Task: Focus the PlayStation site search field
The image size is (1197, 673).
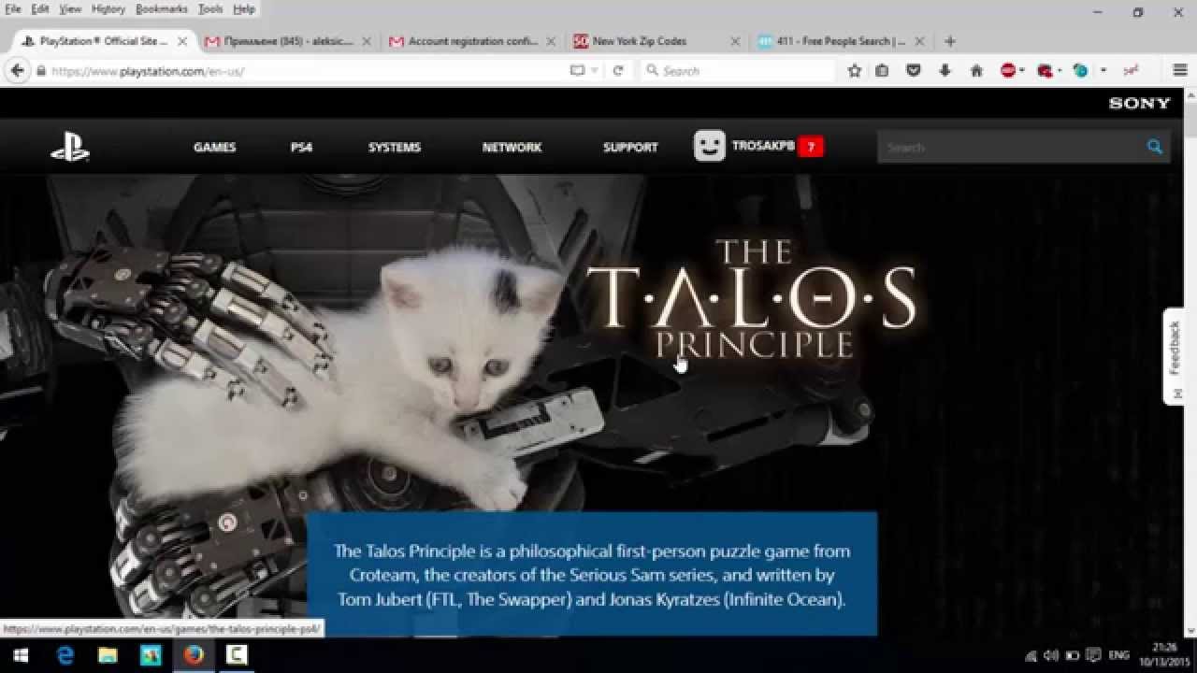Action: point(1010,147)
